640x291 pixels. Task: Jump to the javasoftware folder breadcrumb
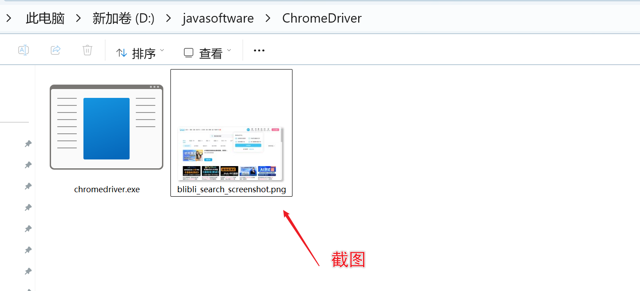click(x=218, y=18)
